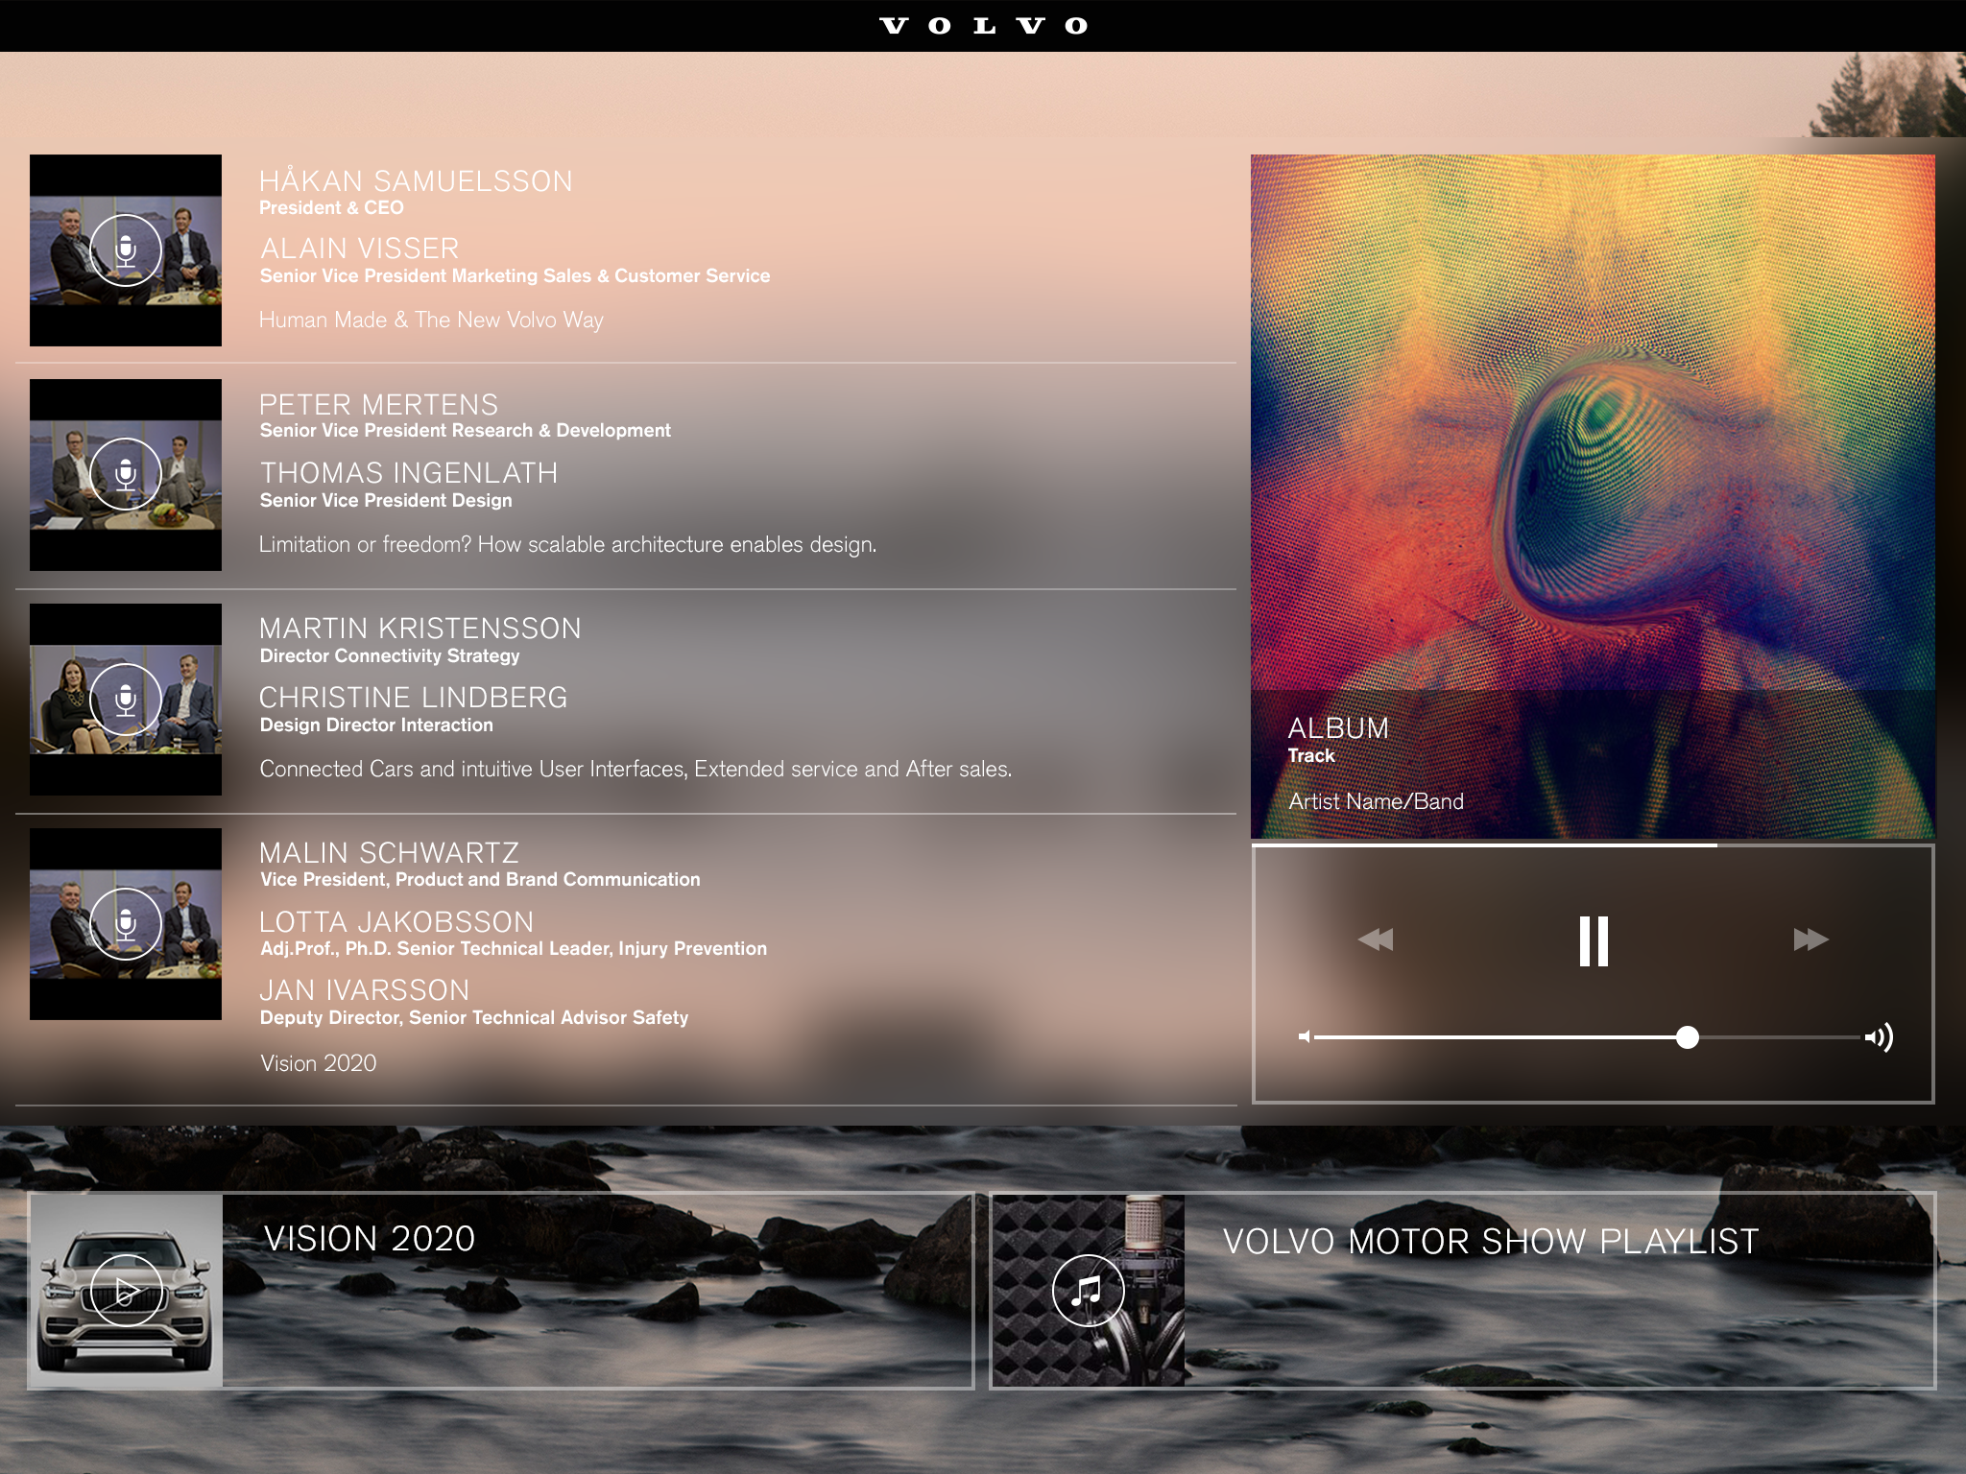Click the ALBUM title on artwork
The width and height of the screenshot is (1966, 1474).
1338,728
